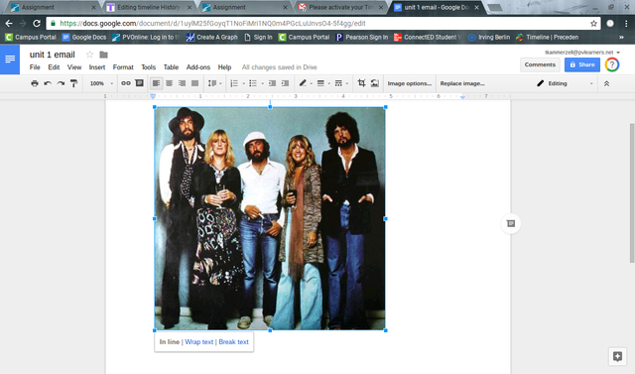Screen dimensions: 635x374
Task: Align the image left
Action: [x=156, y=83]
